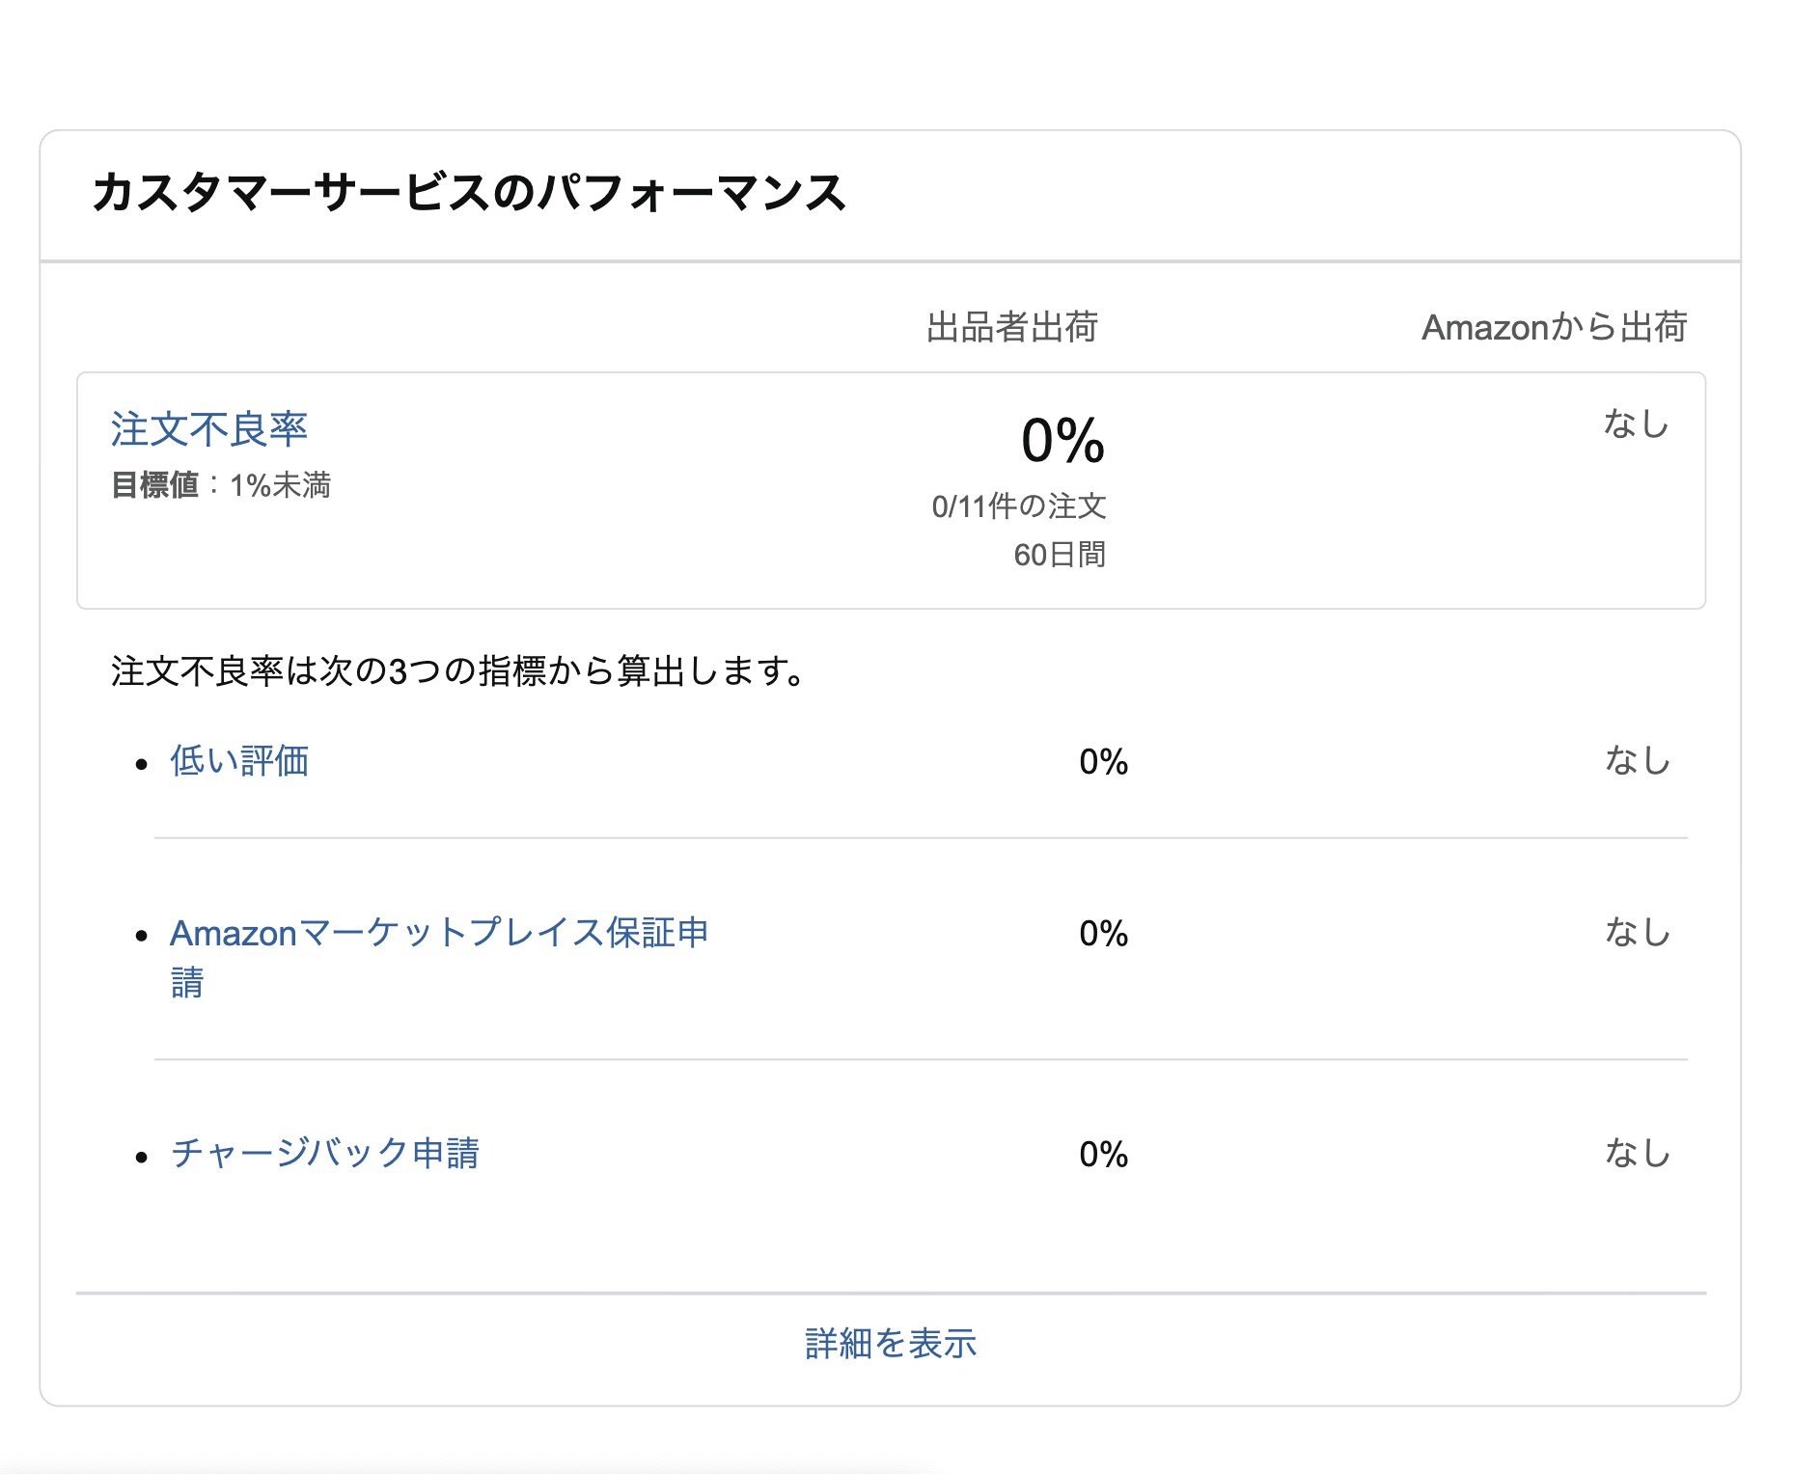Open the 注文不良率 link

point(209,429)
